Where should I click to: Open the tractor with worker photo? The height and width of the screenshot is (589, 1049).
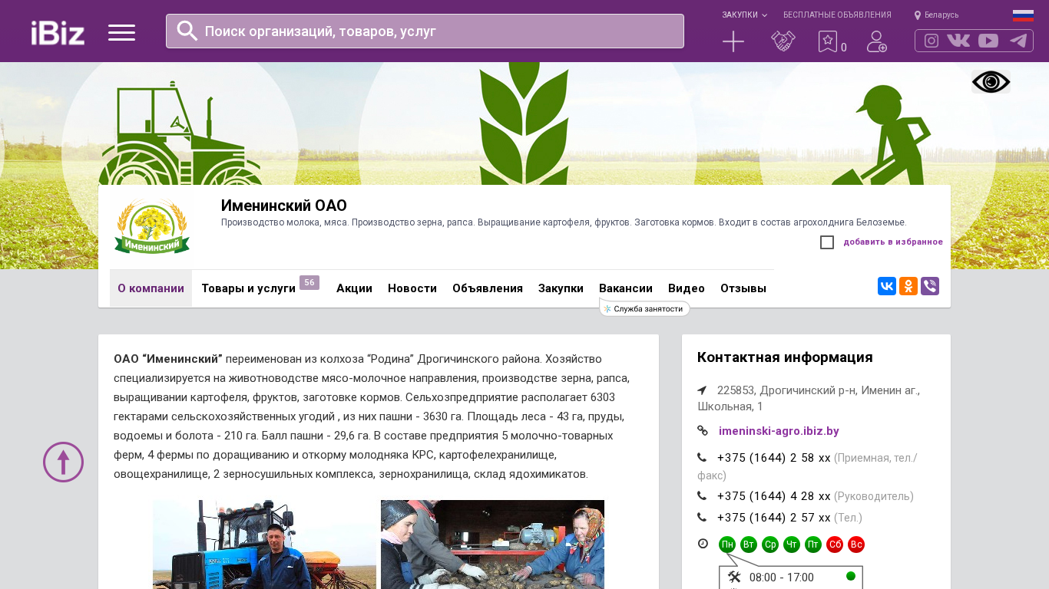(x=264, y=545)
